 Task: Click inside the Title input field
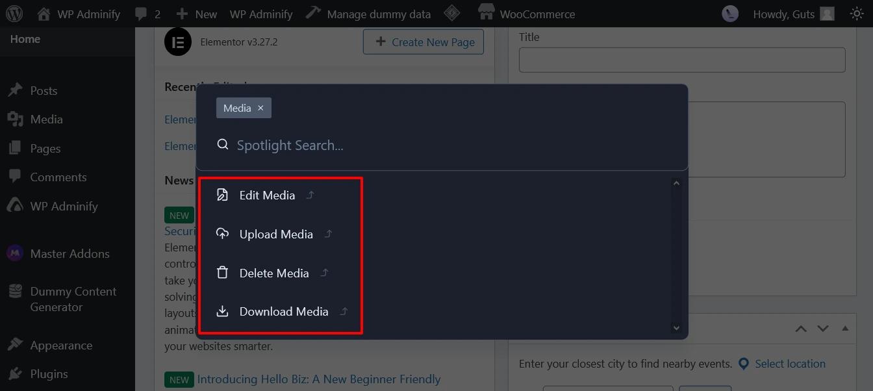pos(681,59)
